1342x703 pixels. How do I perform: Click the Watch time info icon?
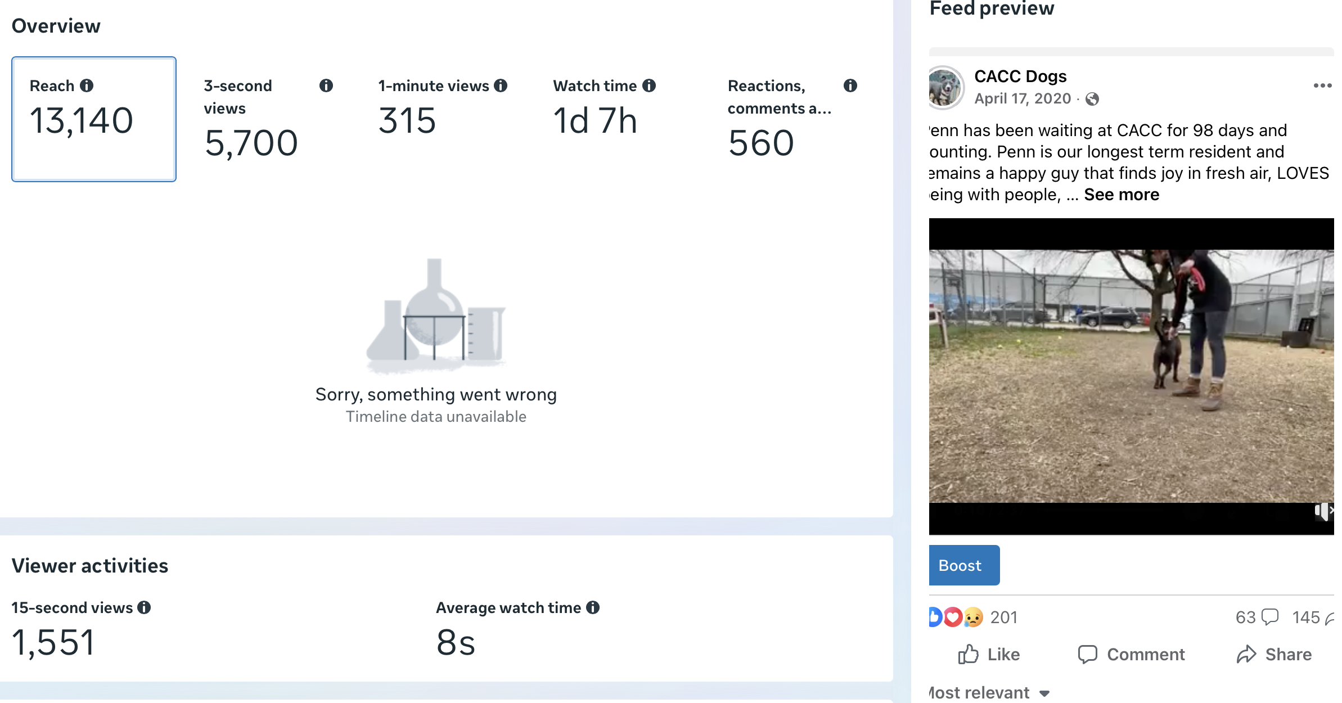649,85
